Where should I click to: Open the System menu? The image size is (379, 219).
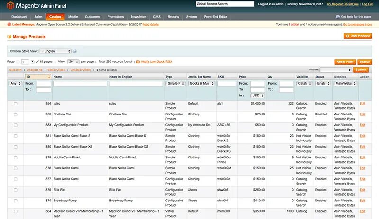tap(191, 17)
